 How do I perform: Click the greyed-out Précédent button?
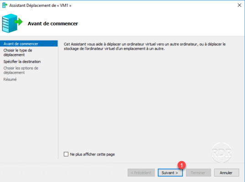pos(141,172)
